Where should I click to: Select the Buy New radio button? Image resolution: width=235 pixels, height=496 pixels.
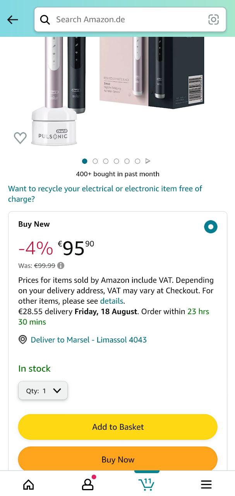pos(211,227)
